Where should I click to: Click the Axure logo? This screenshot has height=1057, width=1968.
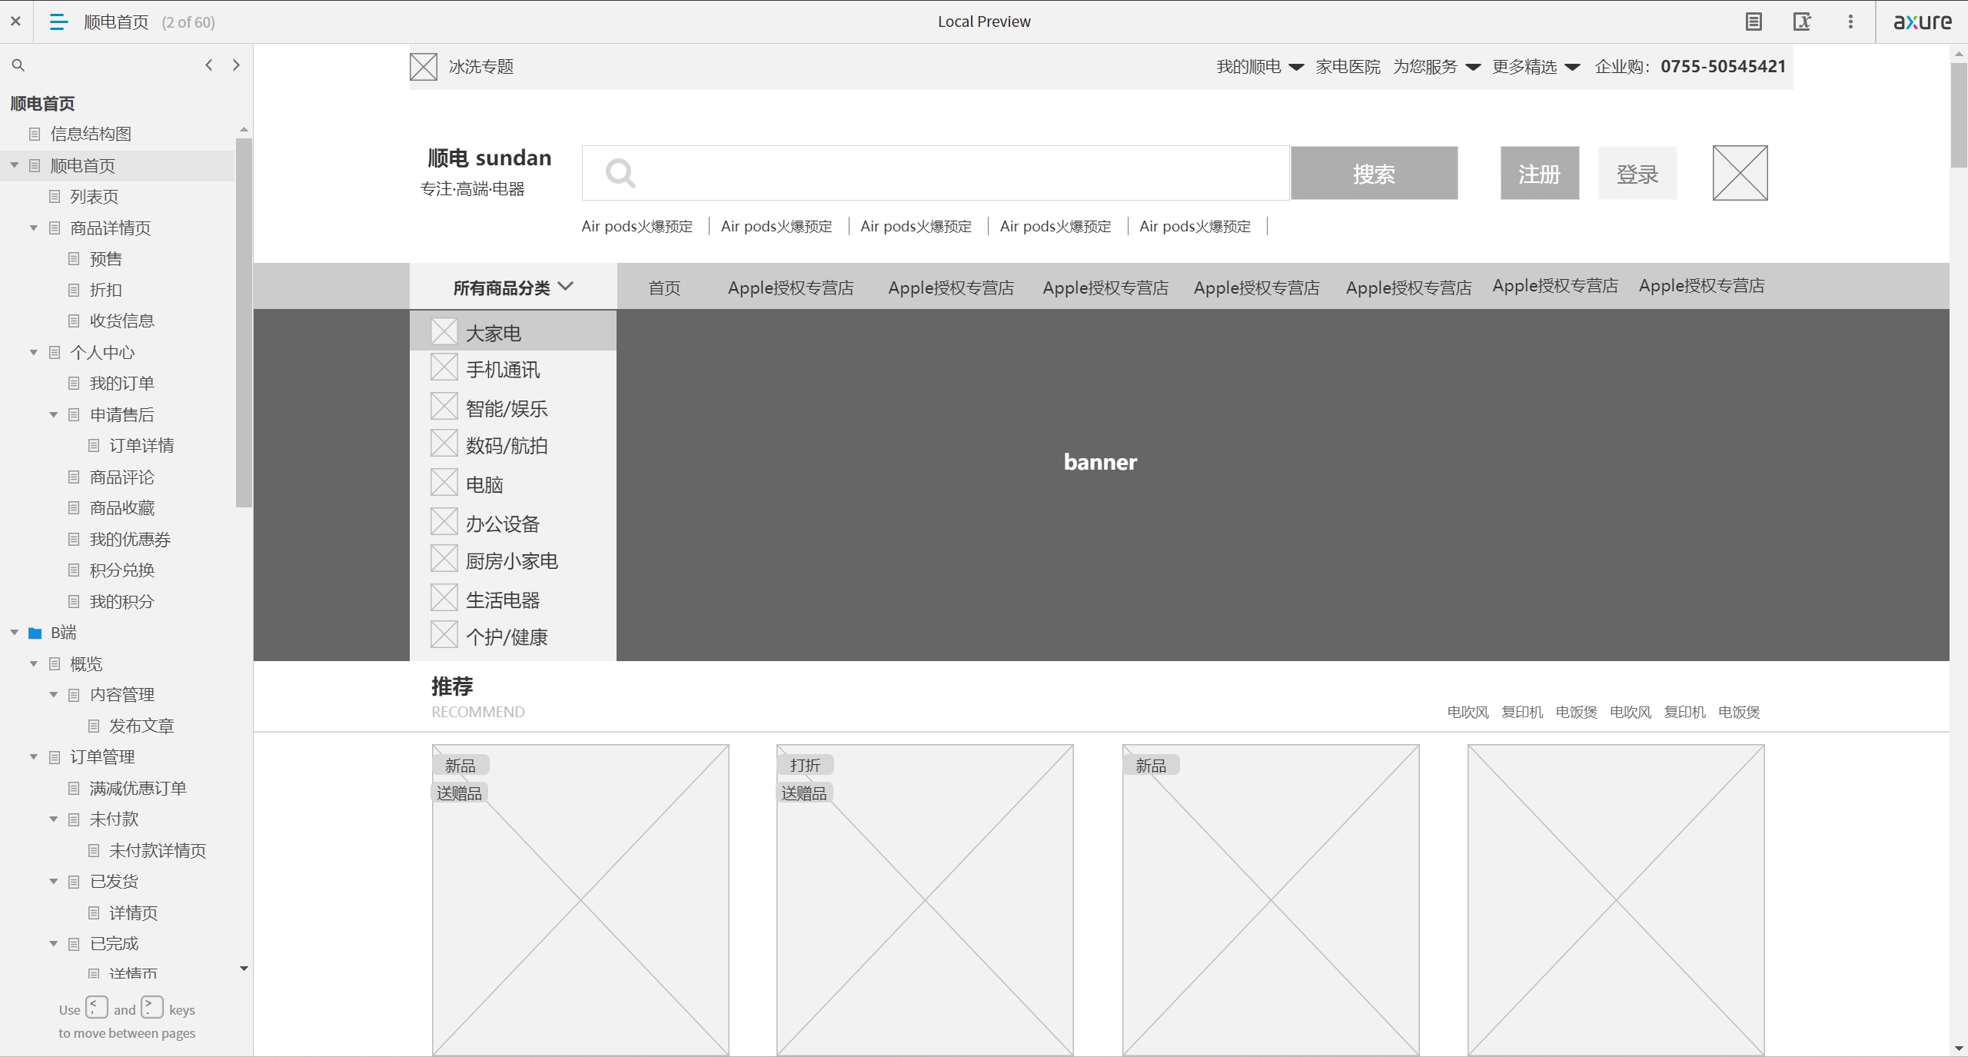pyautogui.click(x=1922, y=22)
